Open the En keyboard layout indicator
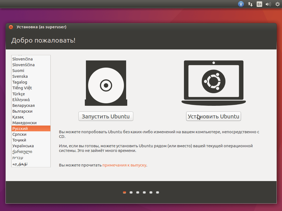Viewport: 282px width, 211px height. (x=259, y=4)
